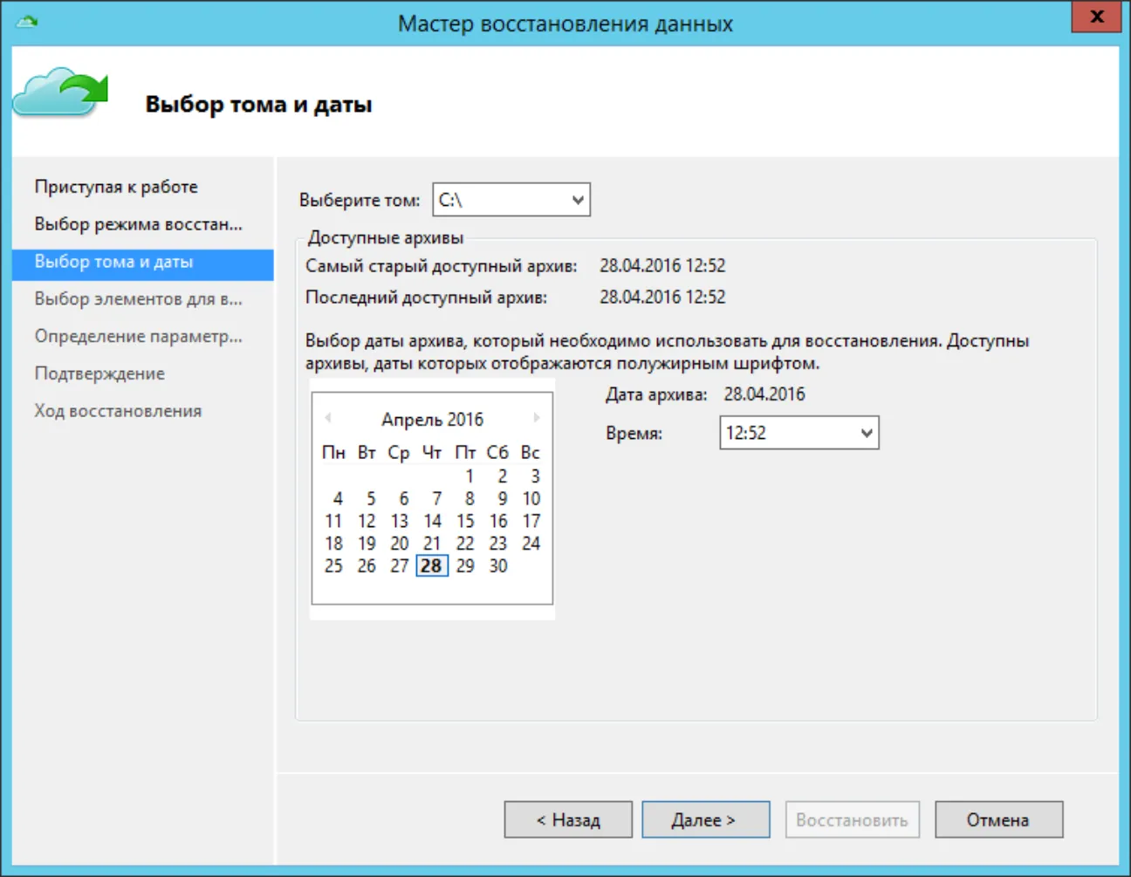Image resolution: width=1131 pixels, height=877 pixels.
Task: Open the Выбор режима восстановления step
Action: pyautogui.click(x=139, y=224)
